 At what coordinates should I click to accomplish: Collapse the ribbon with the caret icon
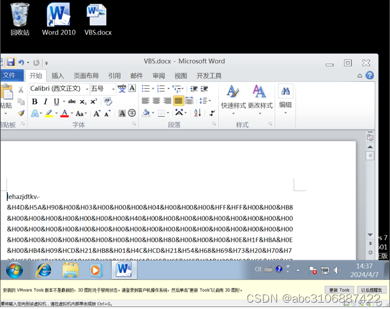[x=359, y=75]
